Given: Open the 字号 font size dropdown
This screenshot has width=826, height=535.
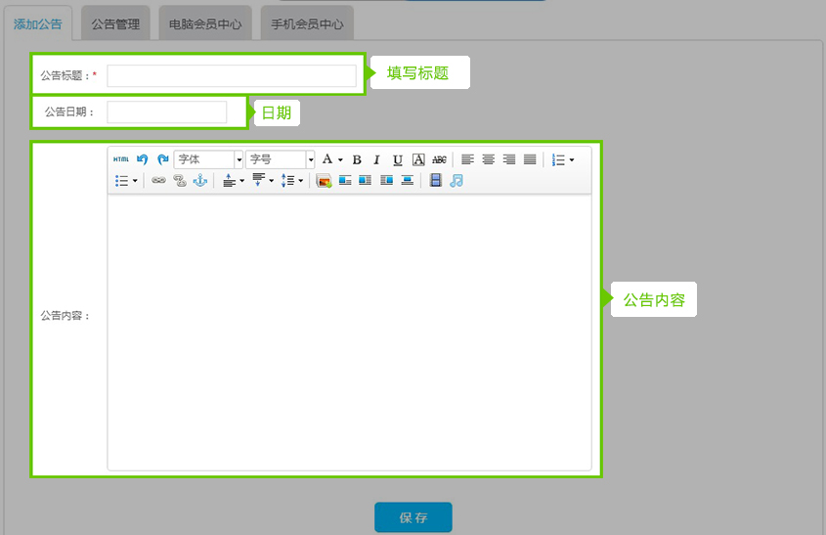Looking at the screenshot, I should point(280,159).
